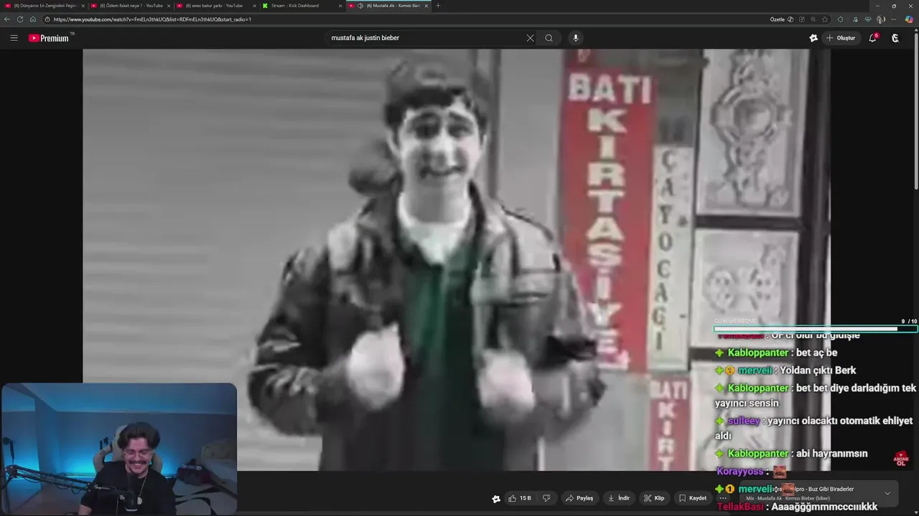This screenshot has width=919, height=516.
Task: Open the Oluştur create menu
Action: coord(841,38)
